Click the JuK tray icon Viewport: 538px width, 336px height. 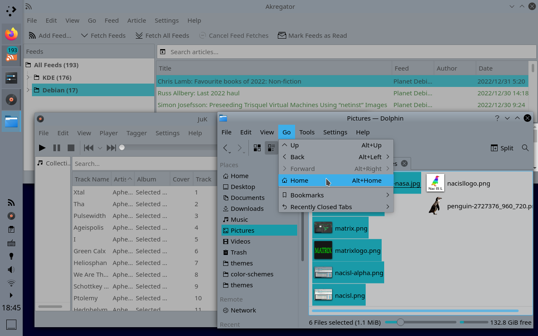point(11,216)
